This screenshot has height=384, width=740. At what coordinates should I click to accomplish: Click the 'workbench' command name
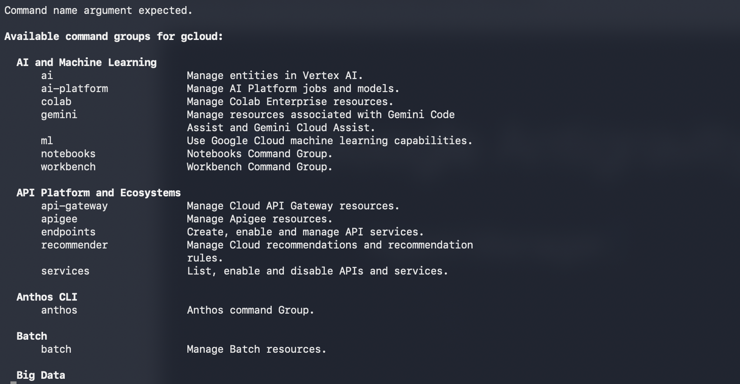pyautogui.click(x=68, y=167)
